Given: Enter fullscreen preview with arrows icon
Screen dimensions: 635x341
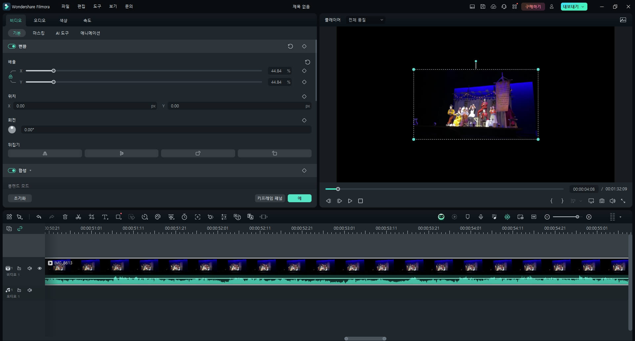Looking at the screenshot, I should point(623,201).
